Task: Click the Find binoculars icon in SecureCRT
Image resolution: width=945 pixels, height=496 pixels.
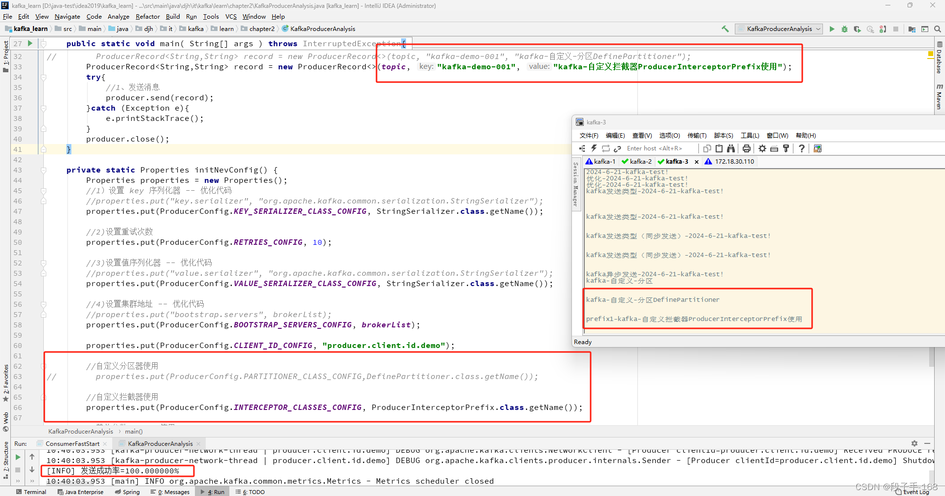Action: (x=731, y=148)
